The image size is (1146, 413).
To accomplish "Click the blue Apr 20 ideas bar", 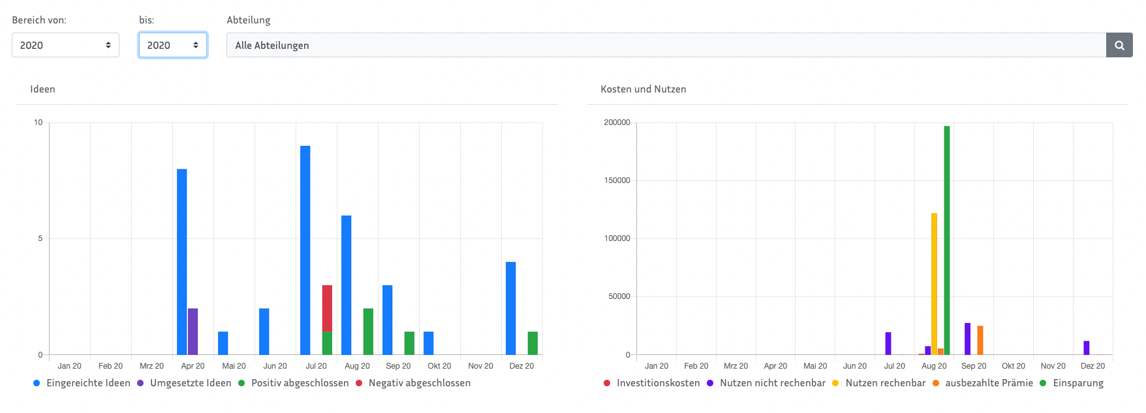I will [182, 261].
